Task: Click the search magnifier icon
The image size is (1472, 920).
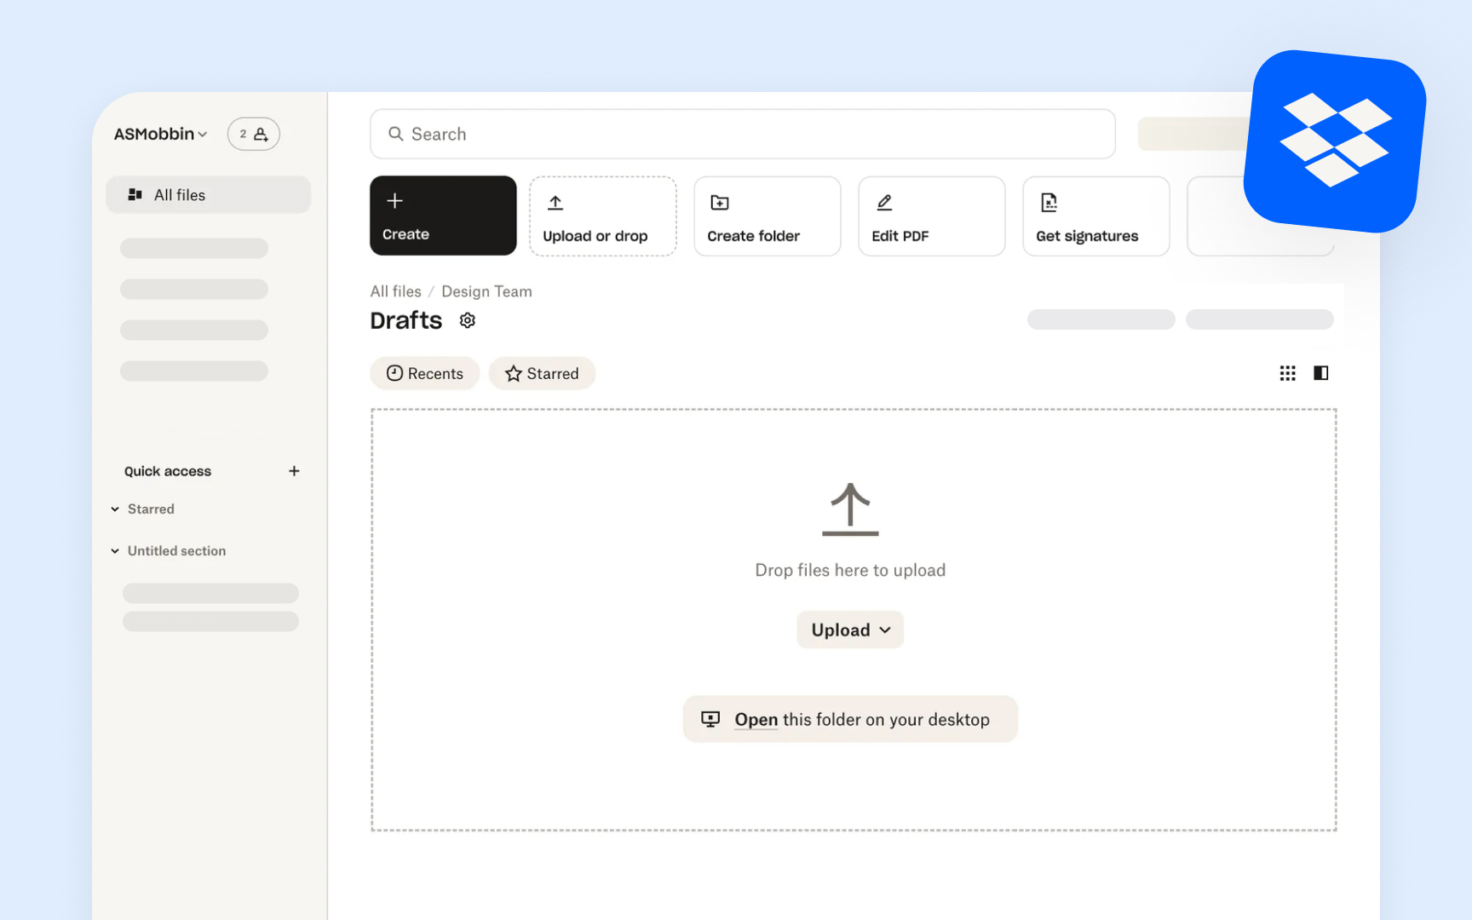Action: click(x=395, y=134)
